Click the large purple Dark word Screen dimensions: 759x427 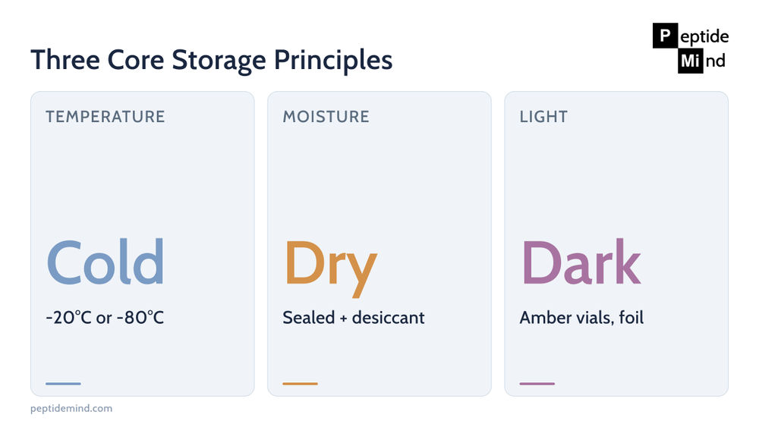point(581,262)
